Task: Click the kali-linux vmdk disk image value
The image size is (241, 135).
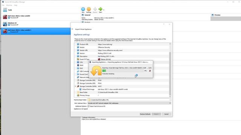Action: pos(113,89)
